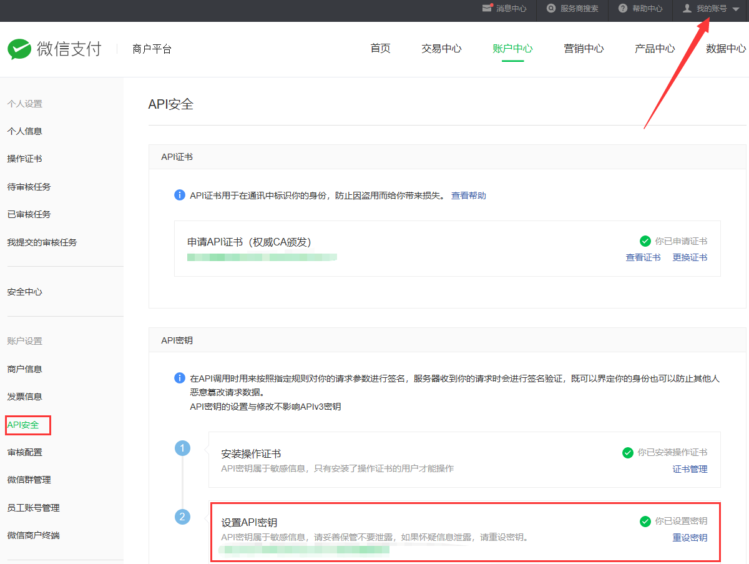Click the 查看帮助 link
The height and width of the screenshot is (564, 749).
click(x=469, y=195)
